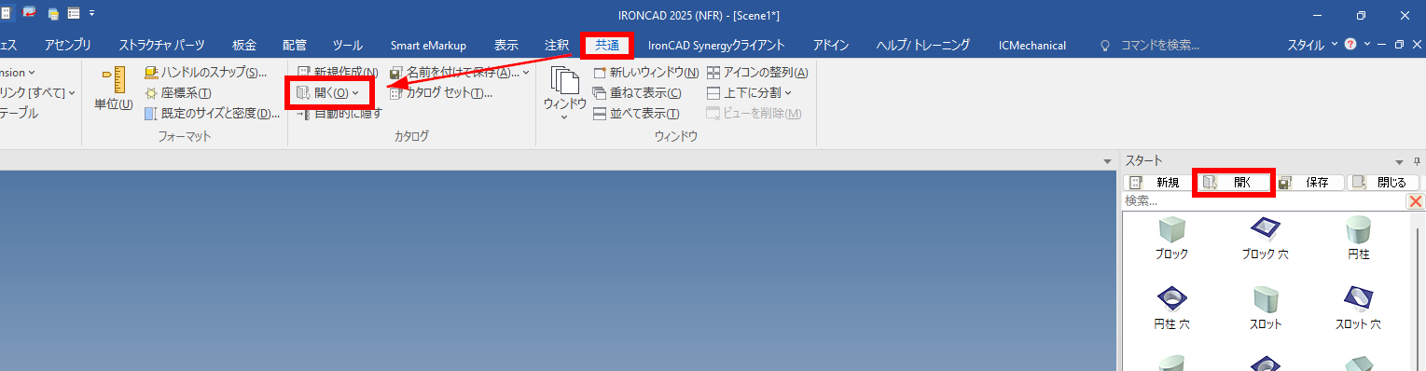Click 開く button in スタート panel

1234,183
